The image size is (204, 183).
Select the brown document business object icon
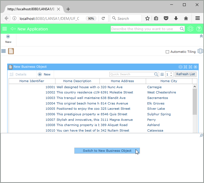coord(11,51)
